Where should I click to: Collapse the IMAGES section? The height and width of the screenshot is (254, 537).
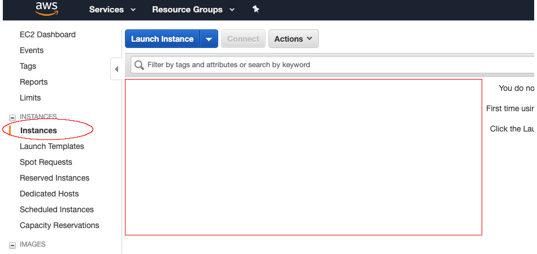click(12, 245)
